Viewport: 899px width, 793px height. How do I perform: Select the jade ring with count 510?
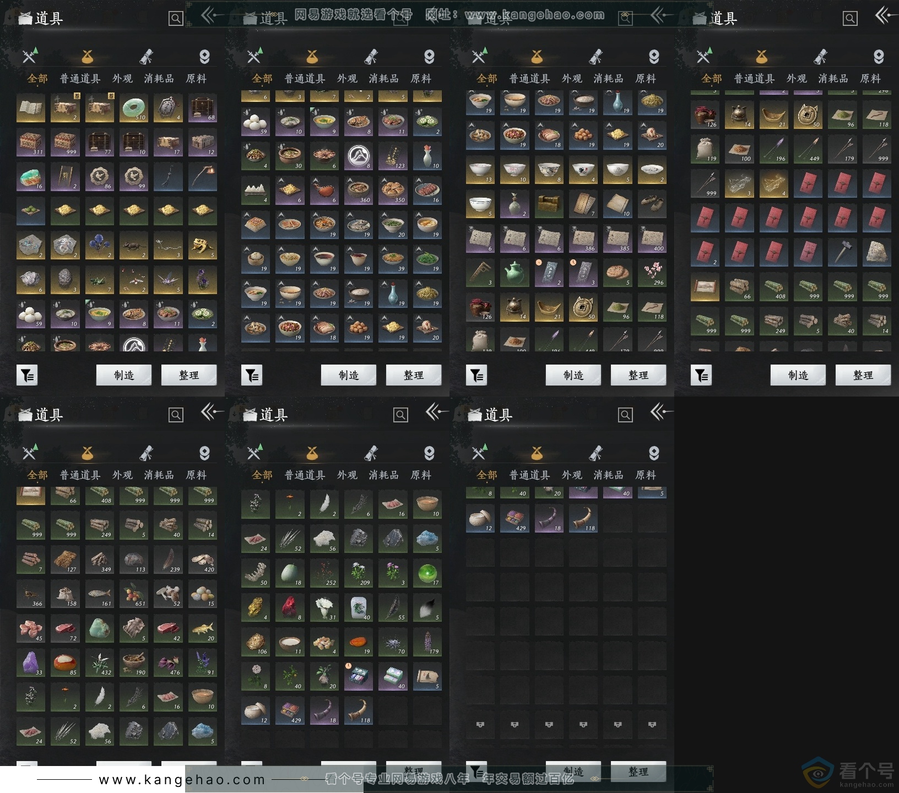[x=134, y=108]
